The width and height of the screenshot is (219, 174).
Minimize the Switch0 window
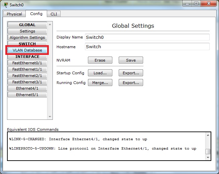[187, 4]
